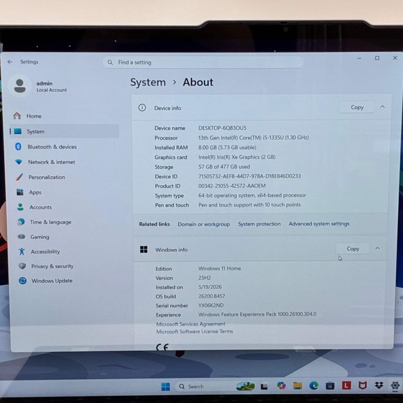Open the admin Local Account profile
The width and height of the screenshot is (403, 403).
click(x=38, y=86)
